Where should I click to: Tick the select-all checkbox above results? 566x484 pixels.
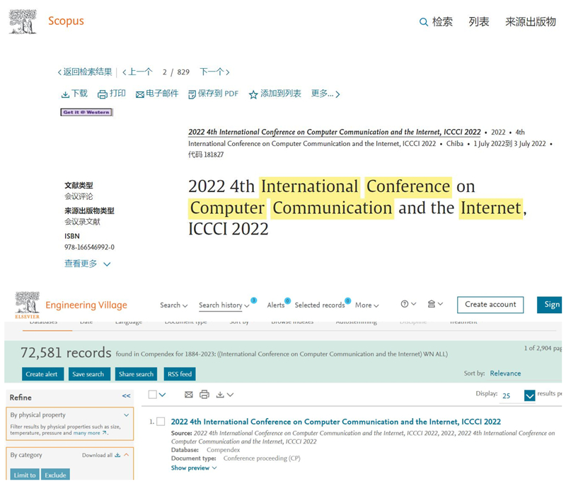pyautogui.click(x=154, y=395)
